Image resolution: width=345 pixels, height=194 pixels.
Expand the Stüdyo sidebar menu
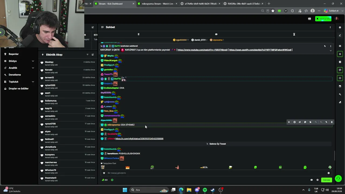[19, 61]
